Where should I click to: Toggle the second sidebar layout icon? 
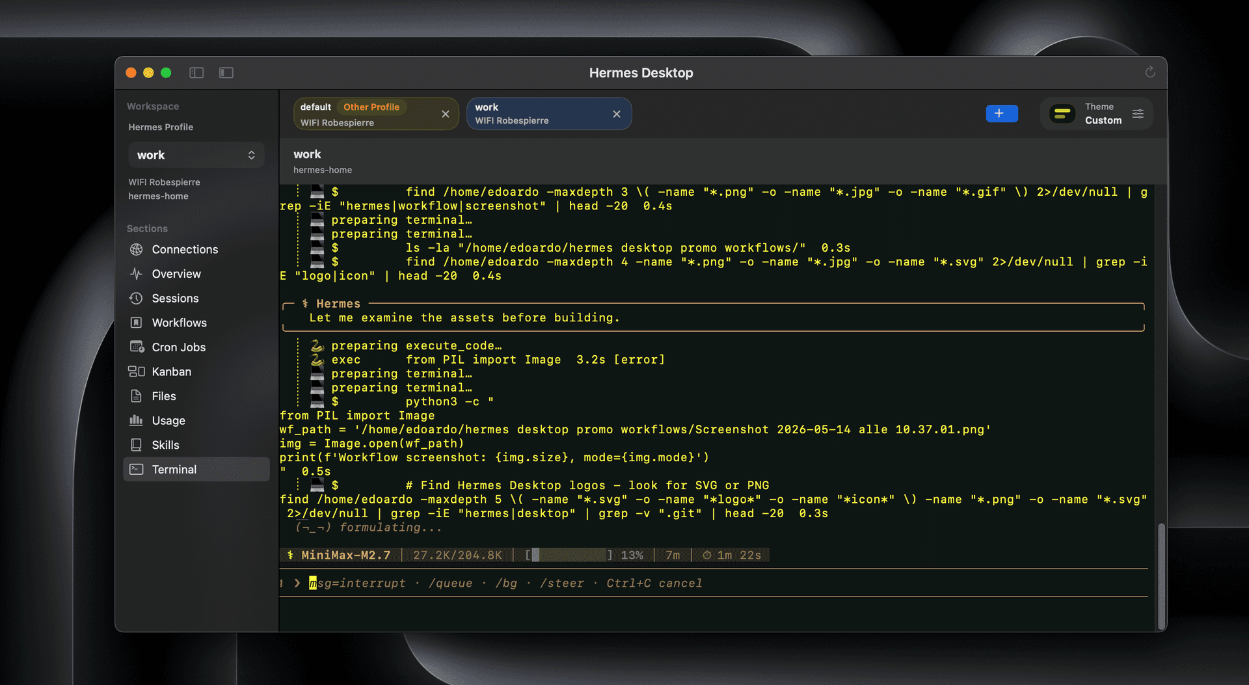(x=226, y=73)
